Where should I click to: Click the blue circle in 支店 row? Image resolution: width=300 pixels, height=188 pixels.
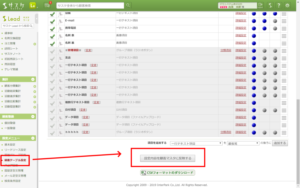254,58
